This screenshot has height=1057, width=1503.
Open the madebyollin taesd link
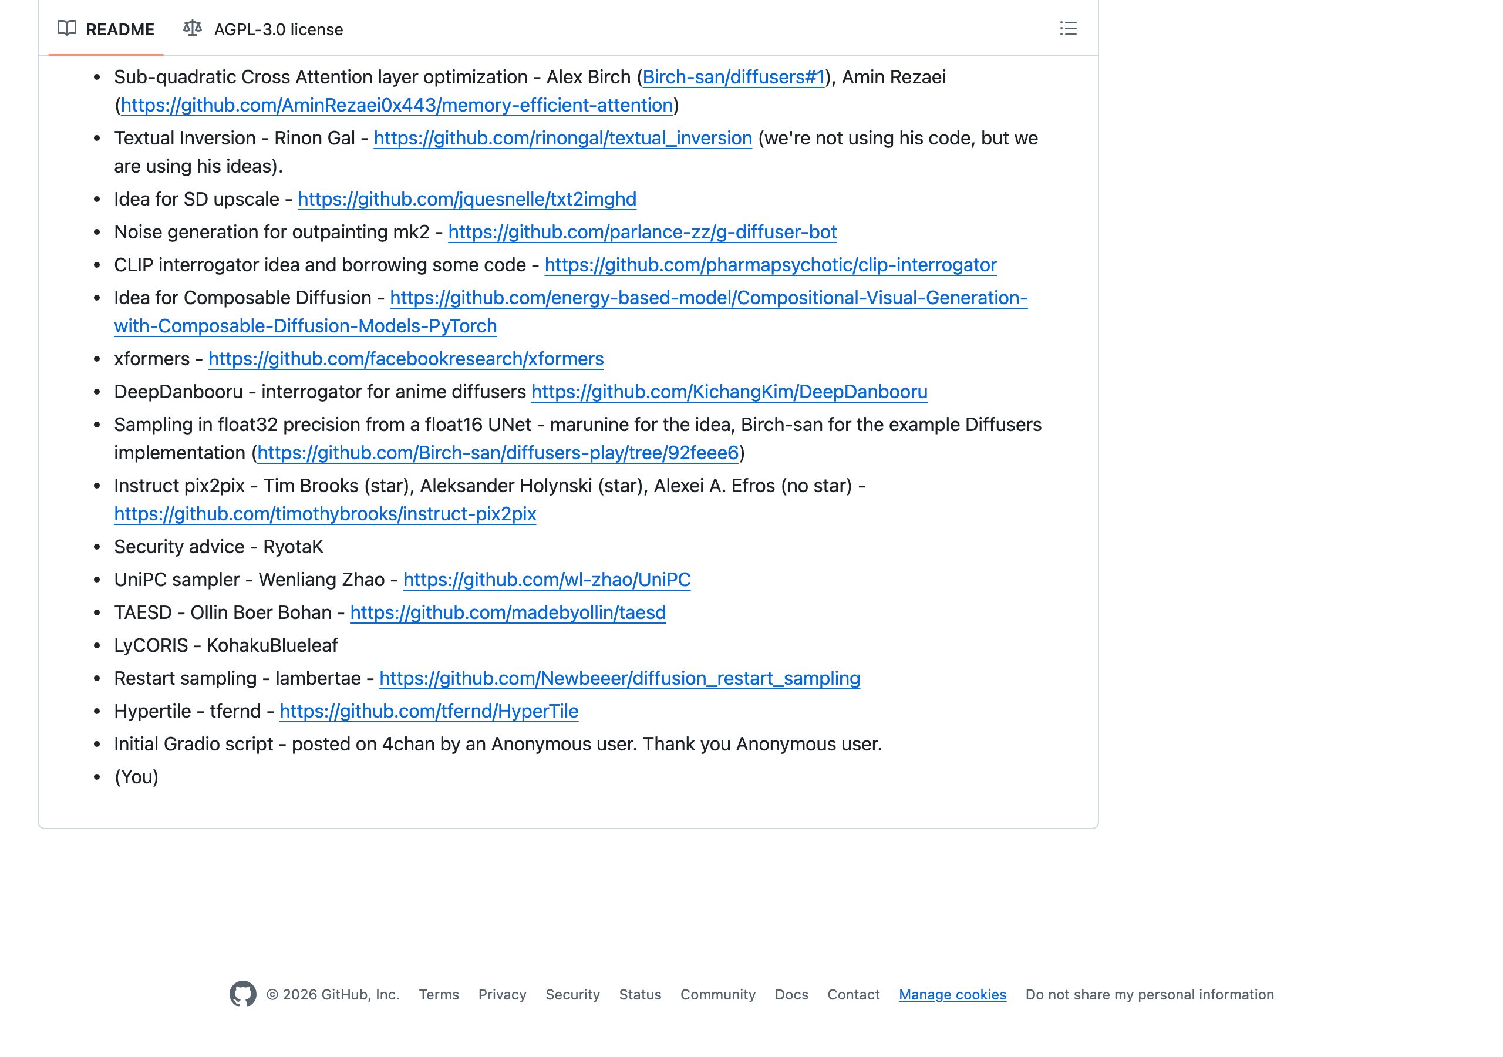(x=508, y=612)
